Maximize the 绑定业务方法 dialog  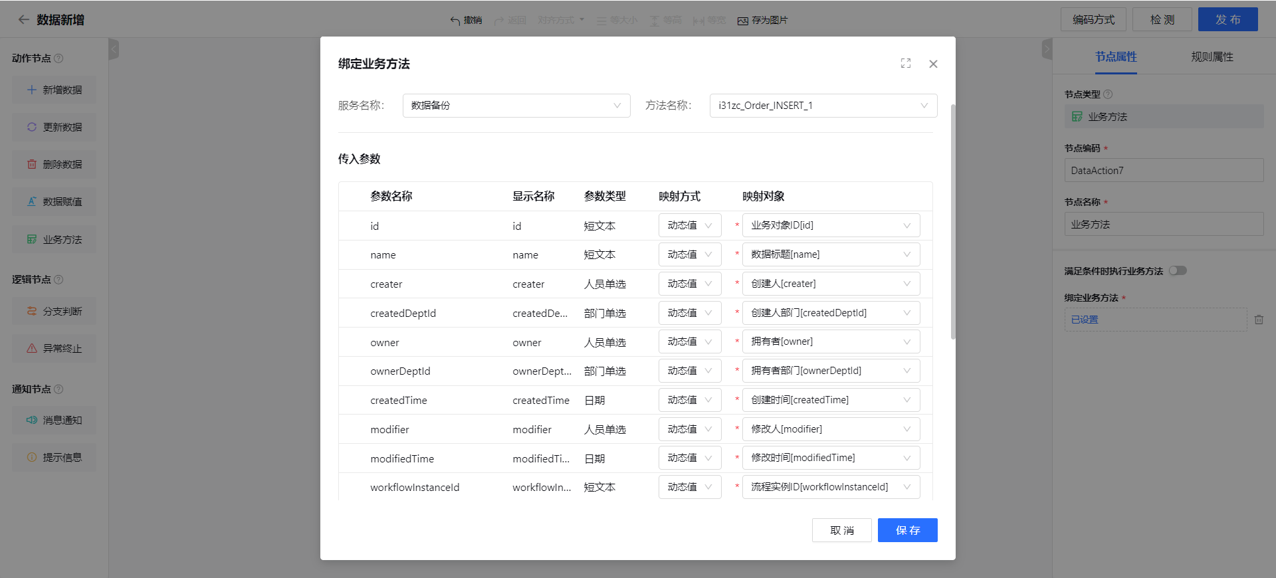click(x=906, y=63)
